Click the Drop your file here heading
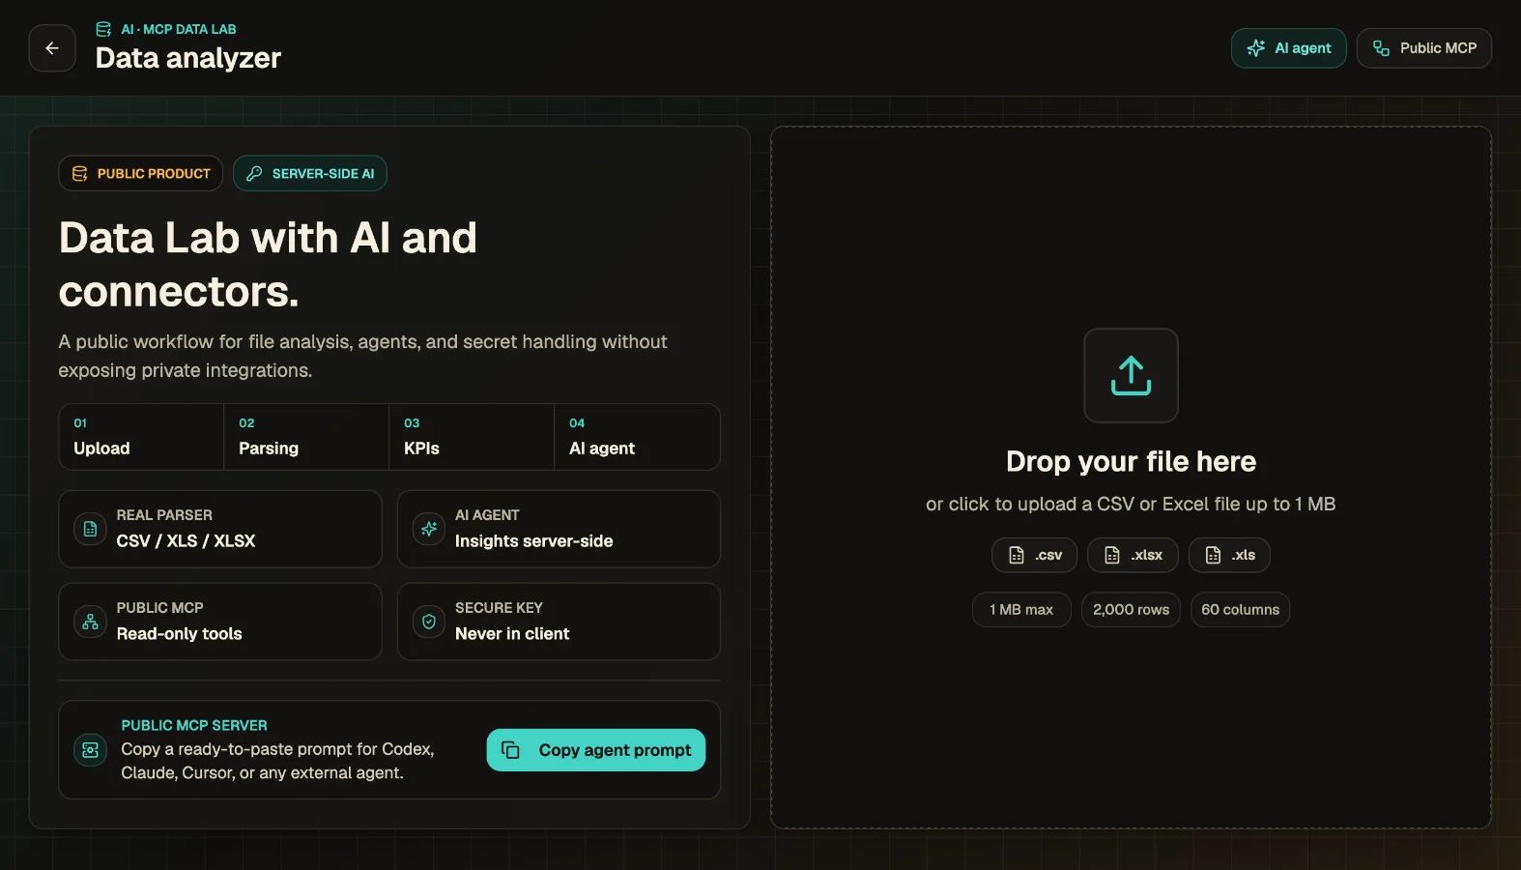 click(x=1131, y=461)
